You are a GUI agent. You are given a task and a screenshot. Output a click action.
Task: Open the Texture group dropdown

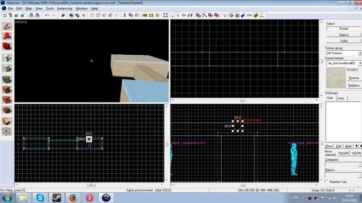tap(343, 53)
